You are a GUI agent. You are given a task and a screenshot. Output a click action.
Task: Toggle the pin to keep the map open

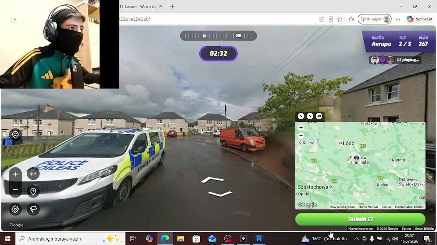tap(319, 116)
